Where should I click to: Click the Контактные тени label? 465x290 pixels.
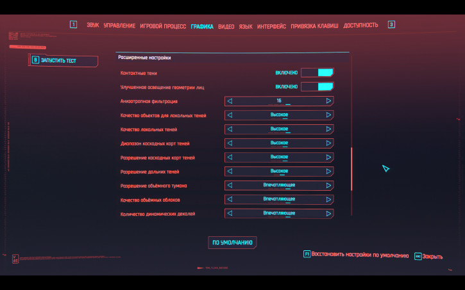139,73
